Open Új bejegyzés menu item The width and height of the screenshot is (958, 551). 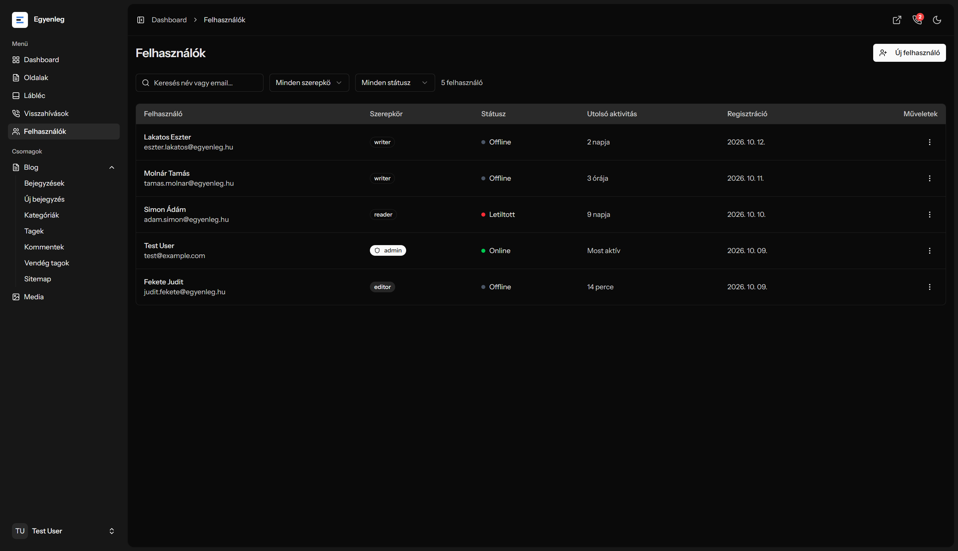tap(44, 199)
